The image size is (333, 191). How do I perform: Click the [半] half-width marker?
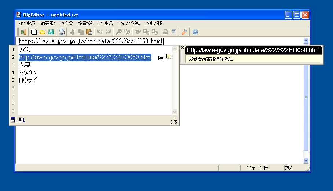point(161,58)
